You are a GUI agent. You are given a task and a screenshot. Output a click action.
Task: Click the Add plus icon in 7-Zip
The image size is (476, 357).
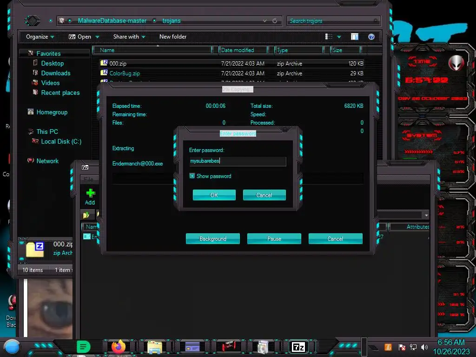tap(90, 193)
